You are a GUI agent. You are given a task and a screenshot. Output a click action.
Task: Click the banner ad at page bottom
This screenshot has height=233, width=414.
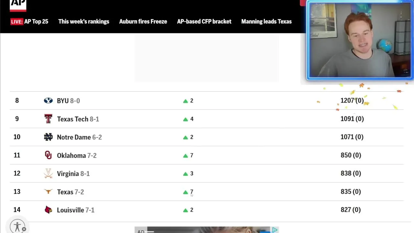point(207,230)
